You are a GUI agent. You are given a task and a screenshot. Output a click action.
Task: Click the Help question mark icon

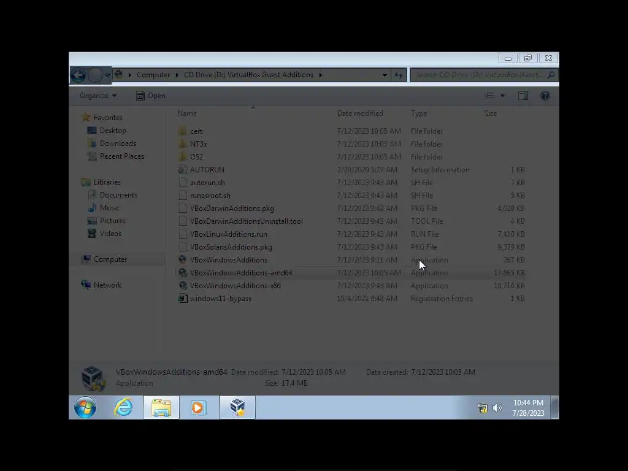tap(545, 96)
